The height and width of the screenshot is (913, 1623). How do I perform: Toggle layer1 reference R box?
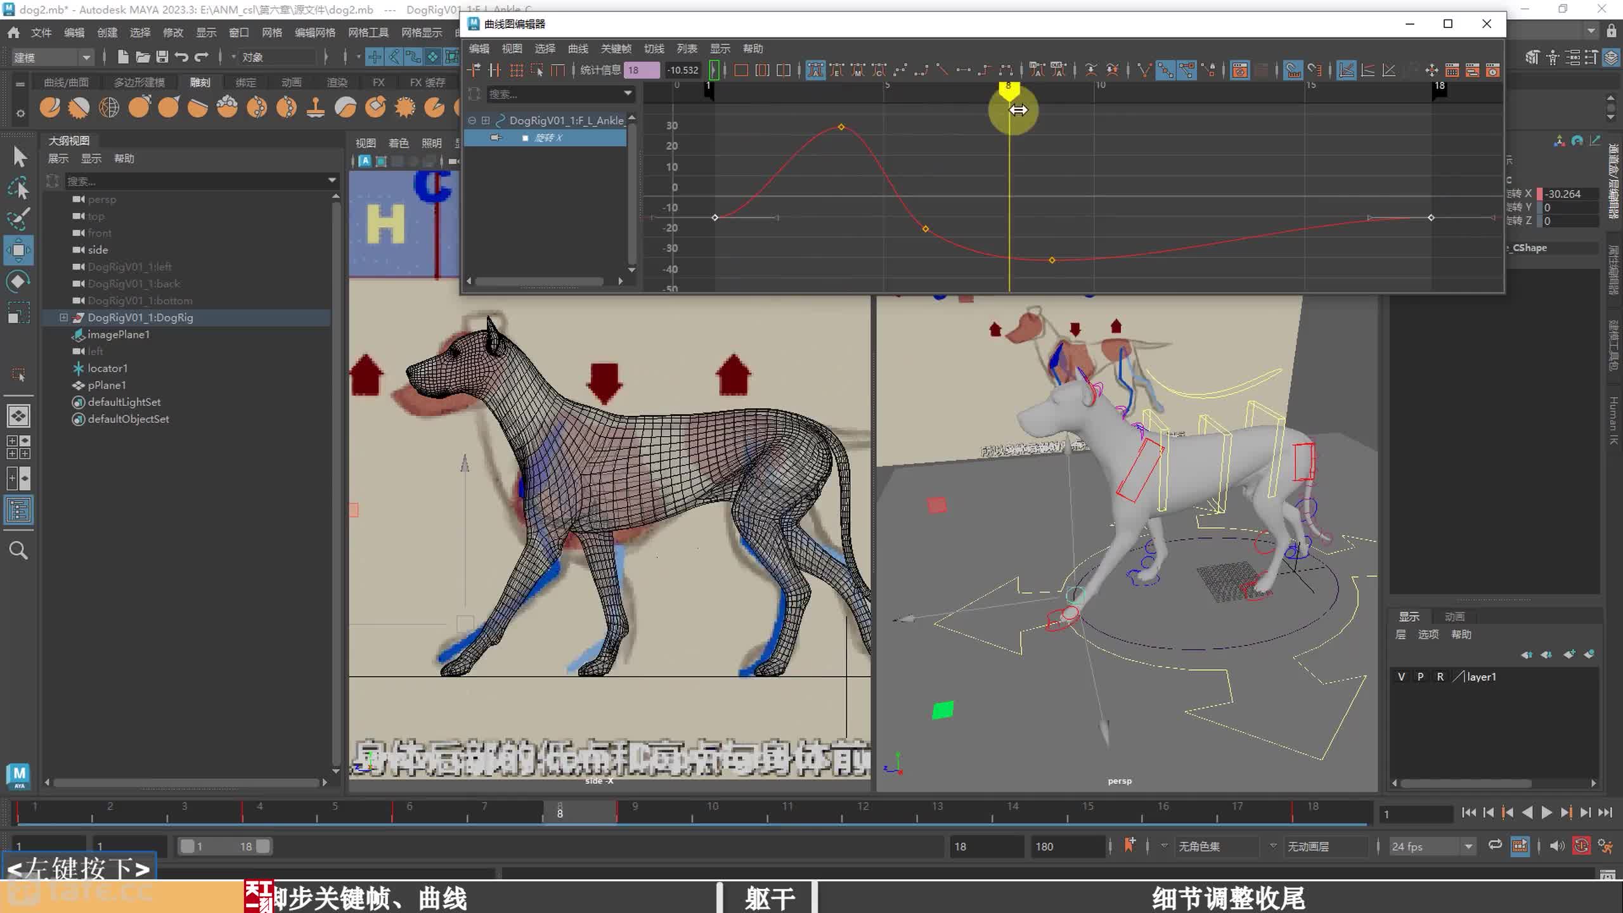(x=1440, y=677)
